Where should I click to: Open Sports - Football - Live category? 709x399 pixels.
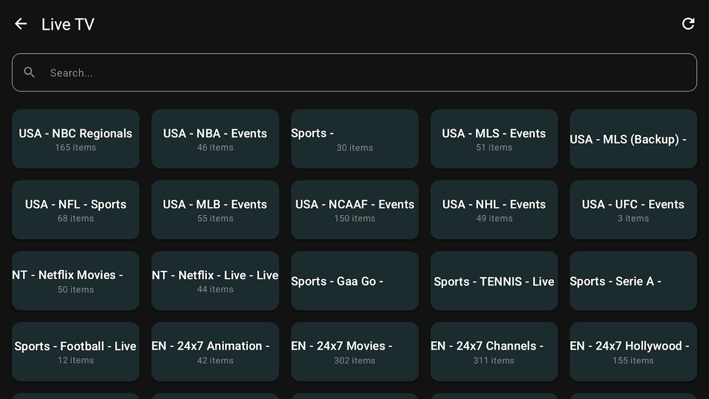tap(76, 352)
